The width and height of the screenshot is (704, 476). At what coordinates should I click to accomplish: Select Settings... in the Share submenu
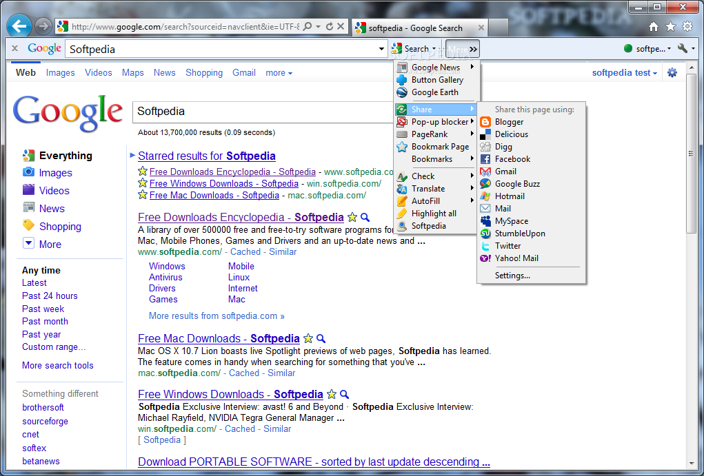[513, 276]
